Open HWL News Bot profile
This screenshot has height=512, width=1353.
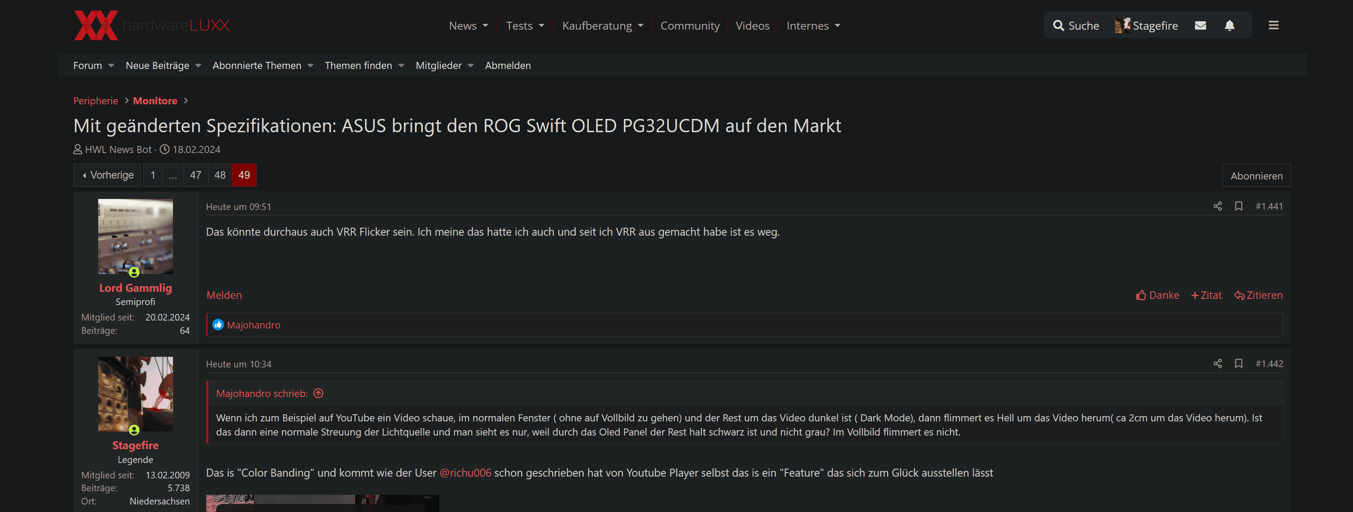click(118, 149)
